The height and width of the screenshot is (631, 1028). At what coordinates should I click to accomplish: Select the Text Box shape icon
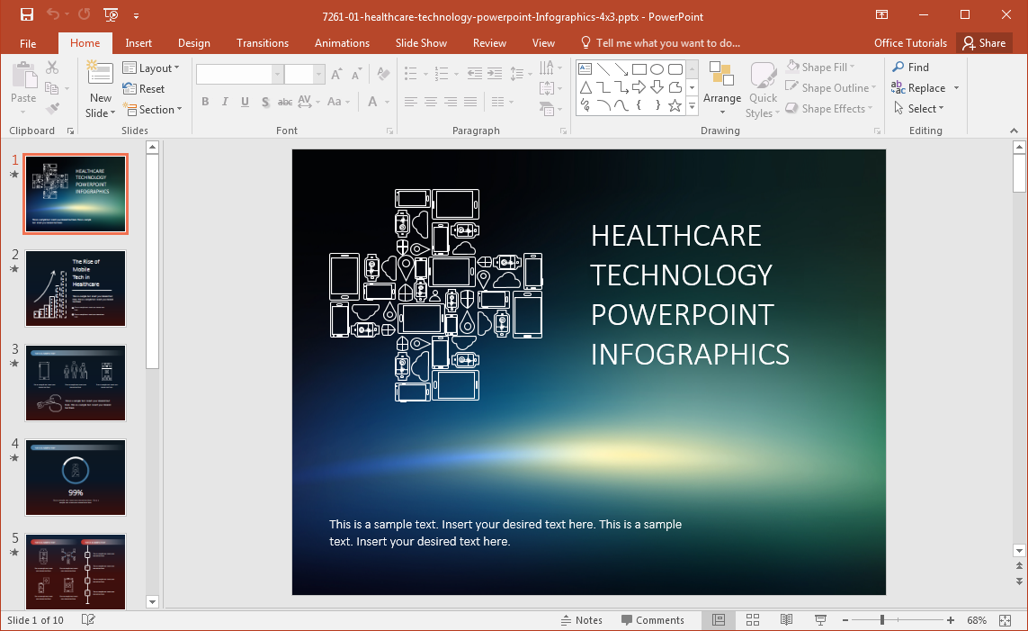point(586,69)
